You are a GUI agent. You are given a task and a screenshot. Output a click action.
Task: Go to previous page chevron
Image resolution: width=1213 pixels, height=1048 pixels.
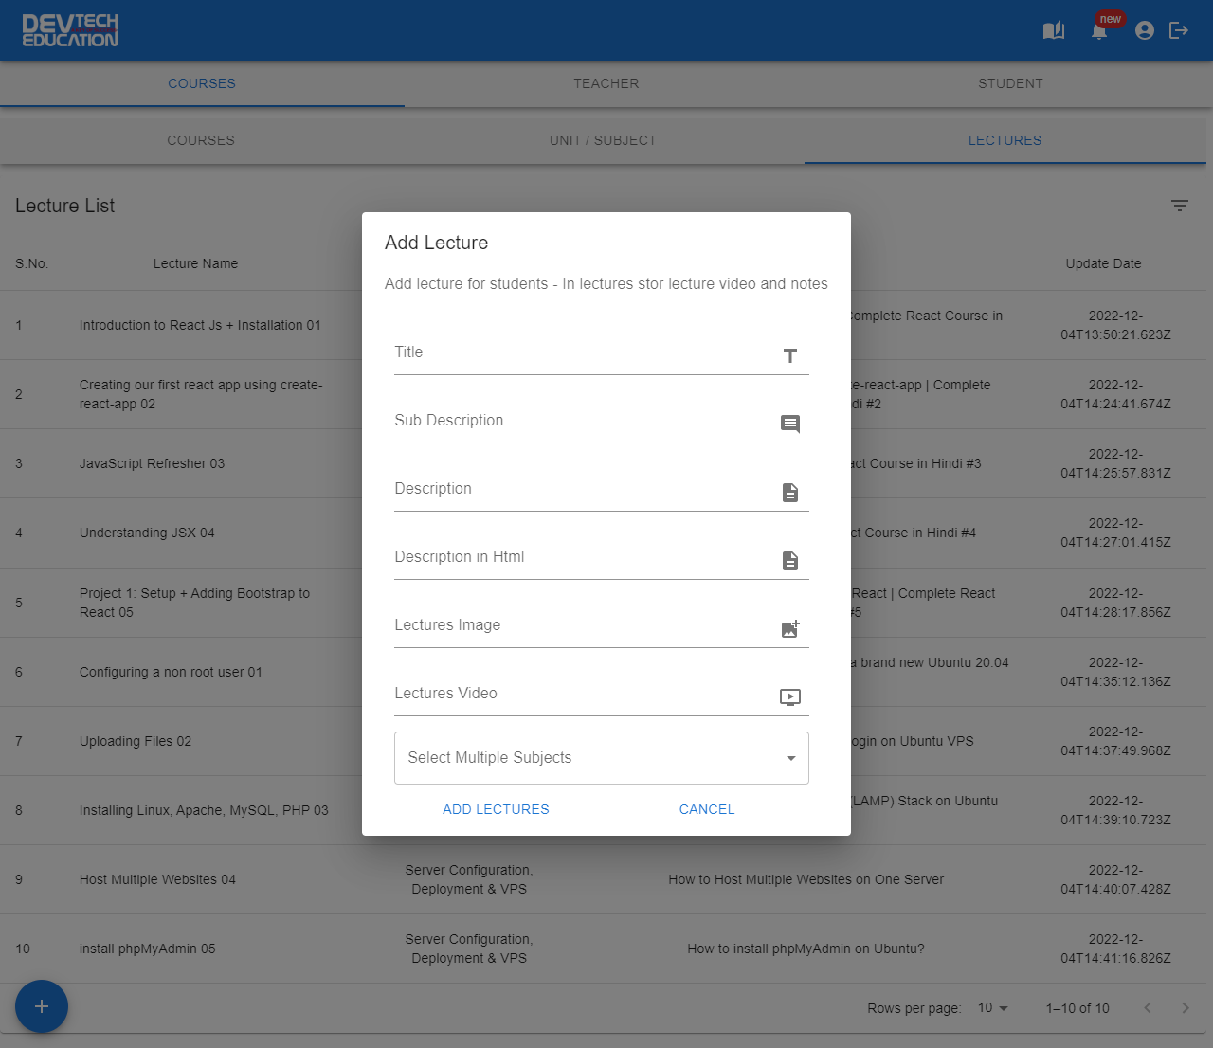(x=1148, y=1008)
